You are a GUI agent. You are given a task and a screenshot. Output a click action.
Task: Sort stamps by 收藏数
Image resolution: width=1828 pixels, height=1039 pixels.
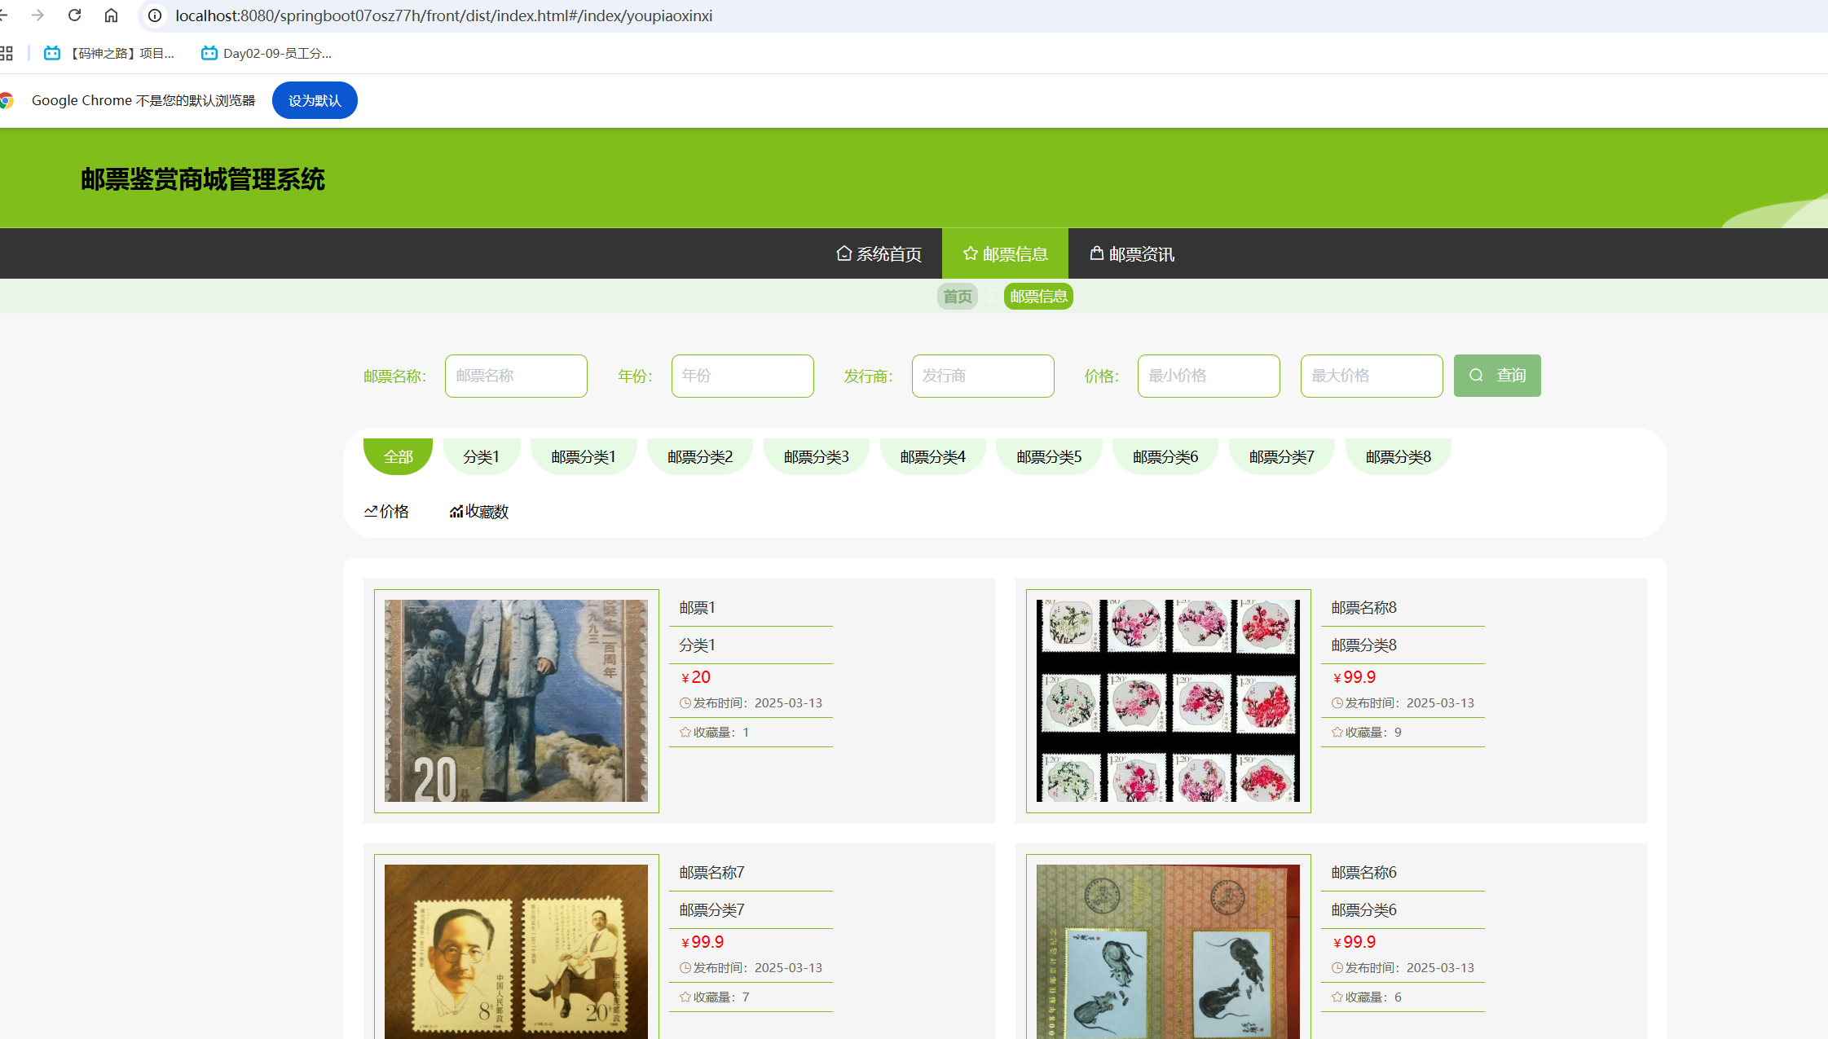click(x=479, y=512)
